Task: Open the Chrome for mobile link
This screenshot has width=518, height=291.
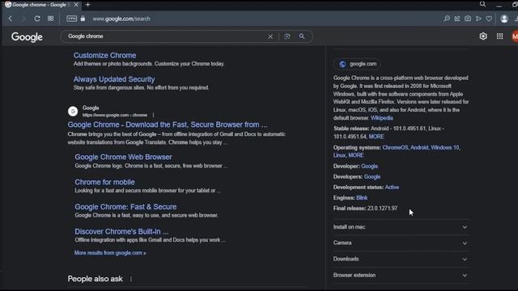Action: click(104, 182)
